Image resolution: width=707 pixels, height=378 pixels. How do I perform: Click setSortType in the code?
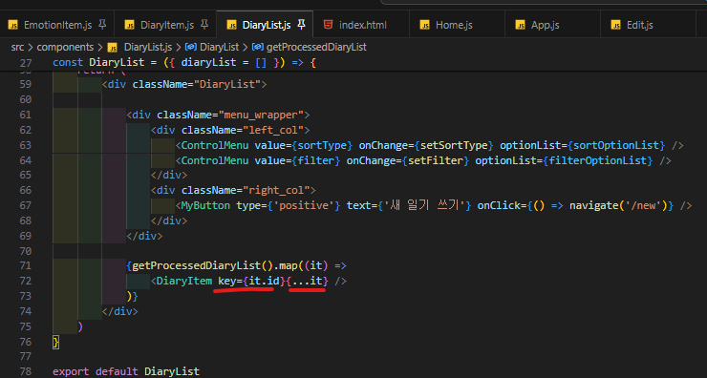click(454, 145)
